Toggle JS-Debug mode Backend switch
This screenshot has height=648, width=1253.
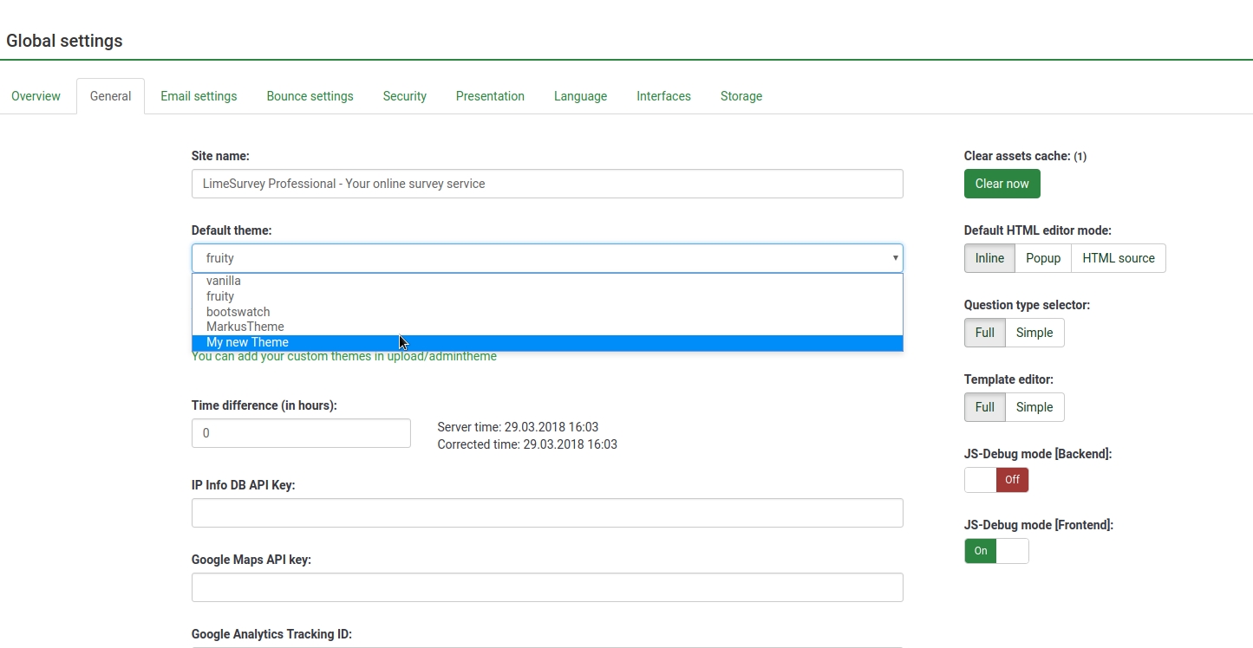pyautogui.click(x=996, y=480)
